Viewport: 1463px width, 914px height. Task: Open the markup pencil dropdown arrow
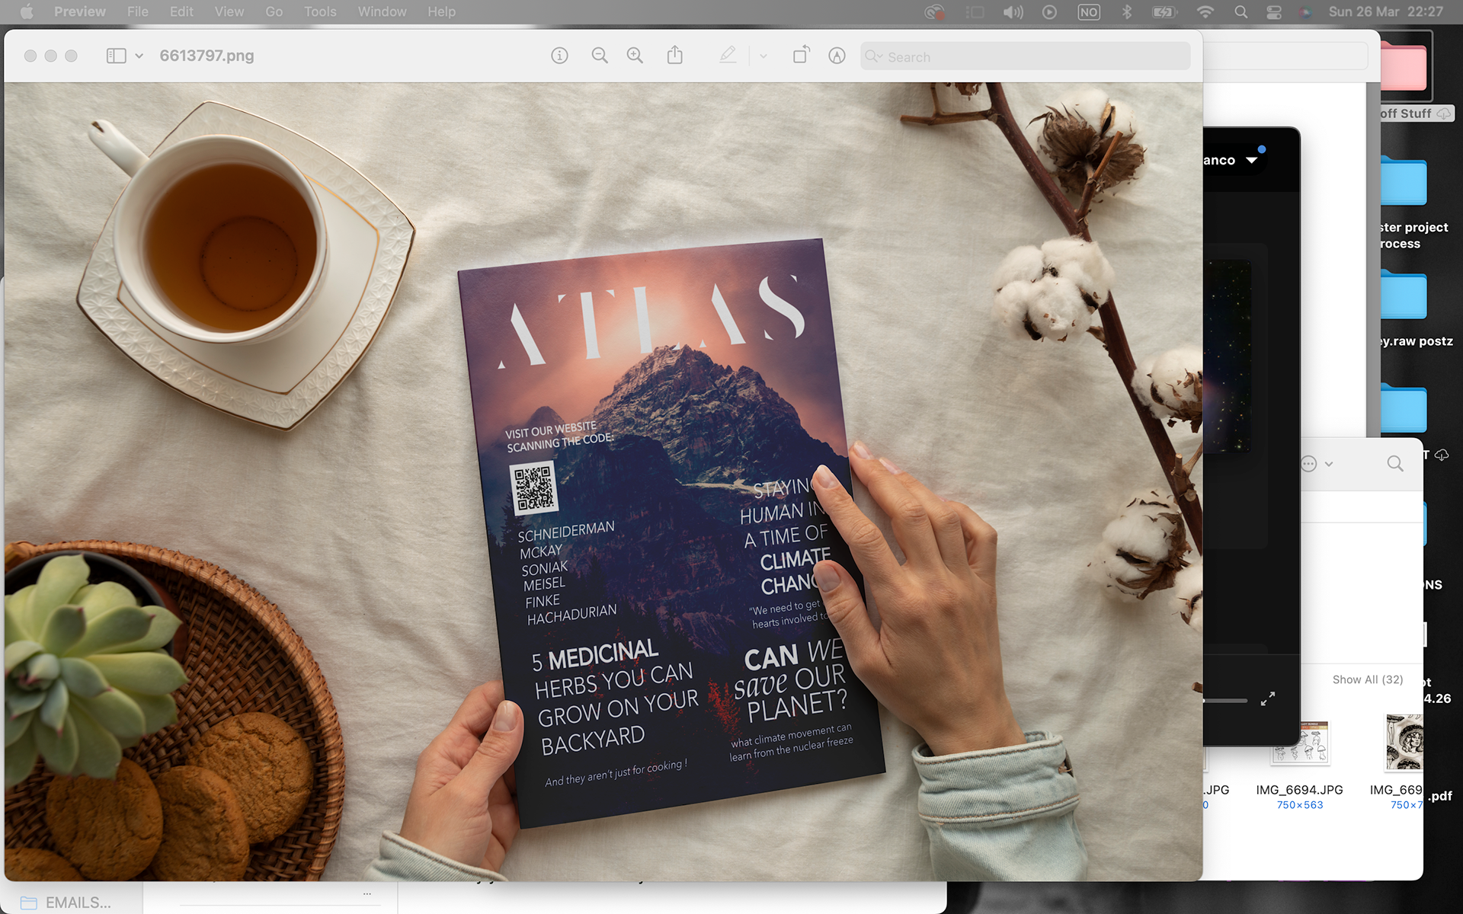tap(764, 56)
